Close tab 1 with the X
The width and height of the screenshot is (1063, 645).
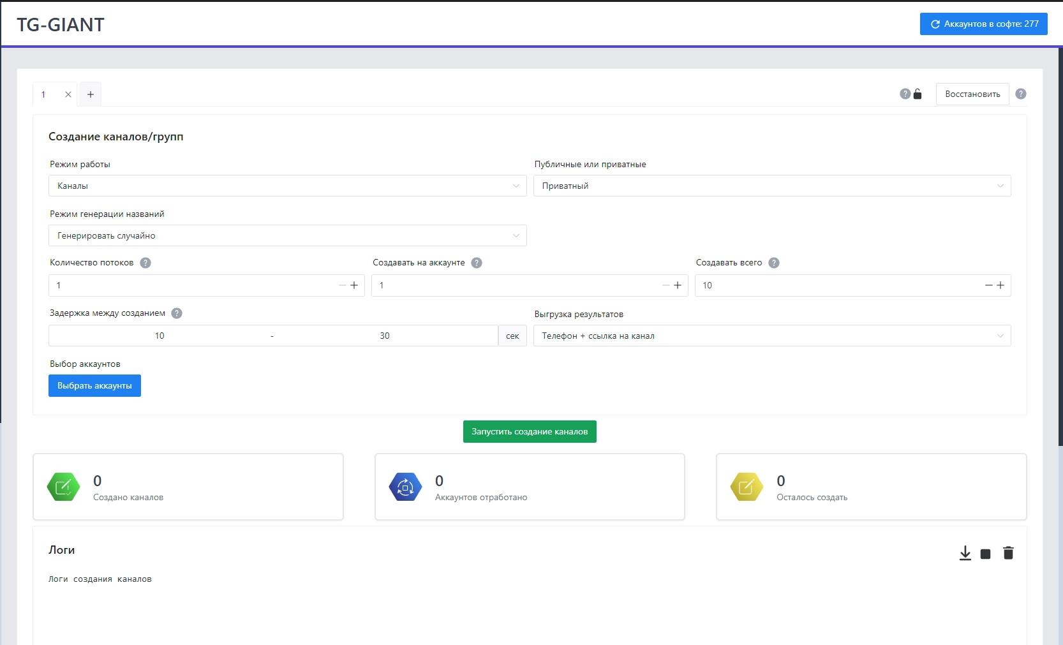coord(68,94)
